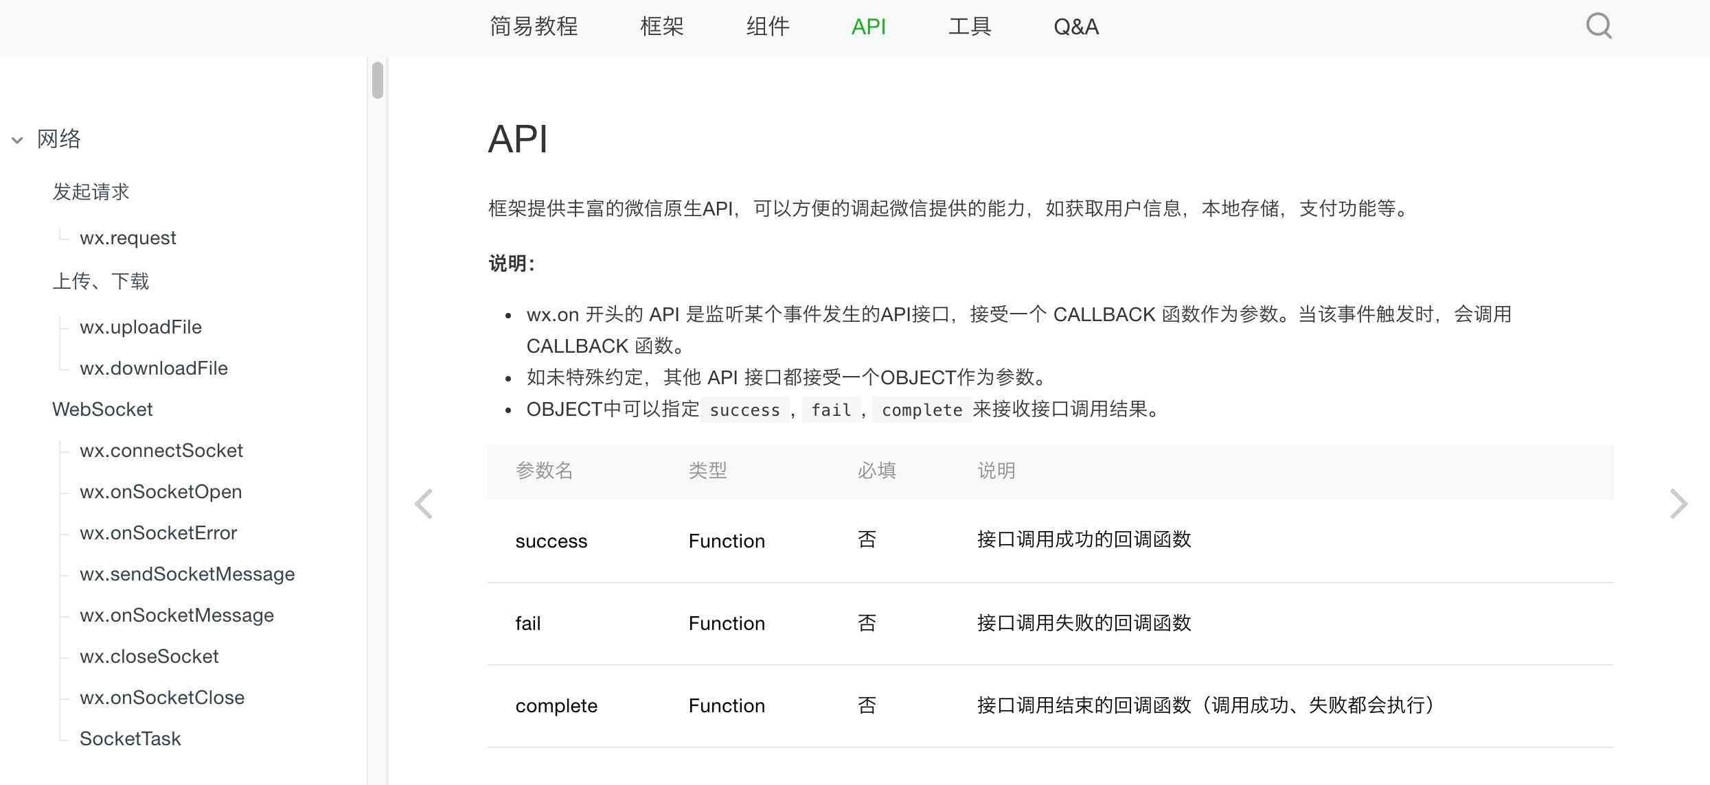This screenshot has width=1710, height=785.
Task: Click the 'complete' table cell
Action: click(556, 705)
